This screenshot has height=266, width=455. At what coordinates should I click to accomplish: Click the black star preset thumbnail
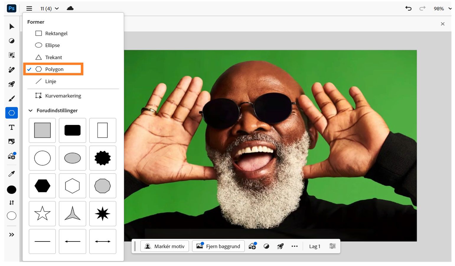[x=103, y=213]
